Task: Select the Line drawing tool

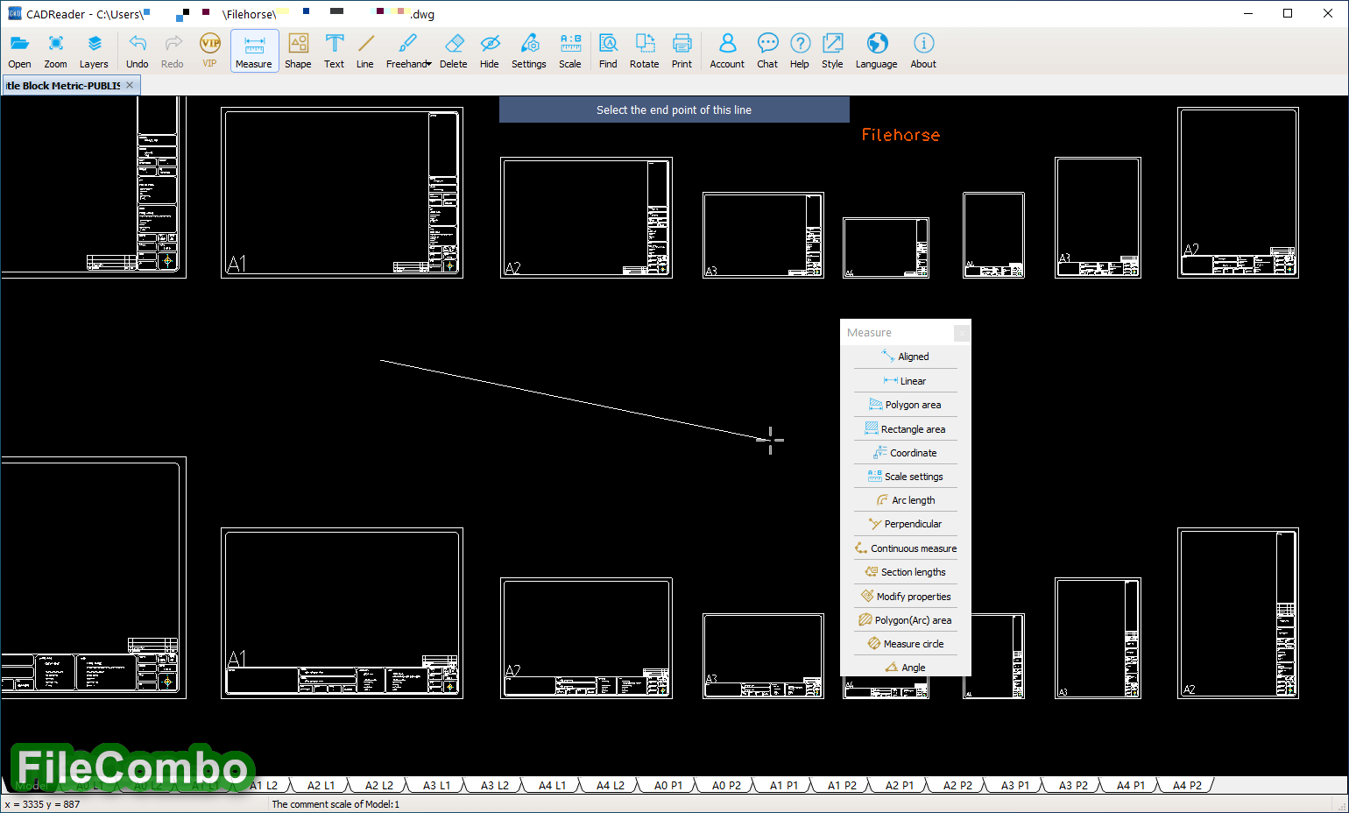Action: [x=364, y=51]
